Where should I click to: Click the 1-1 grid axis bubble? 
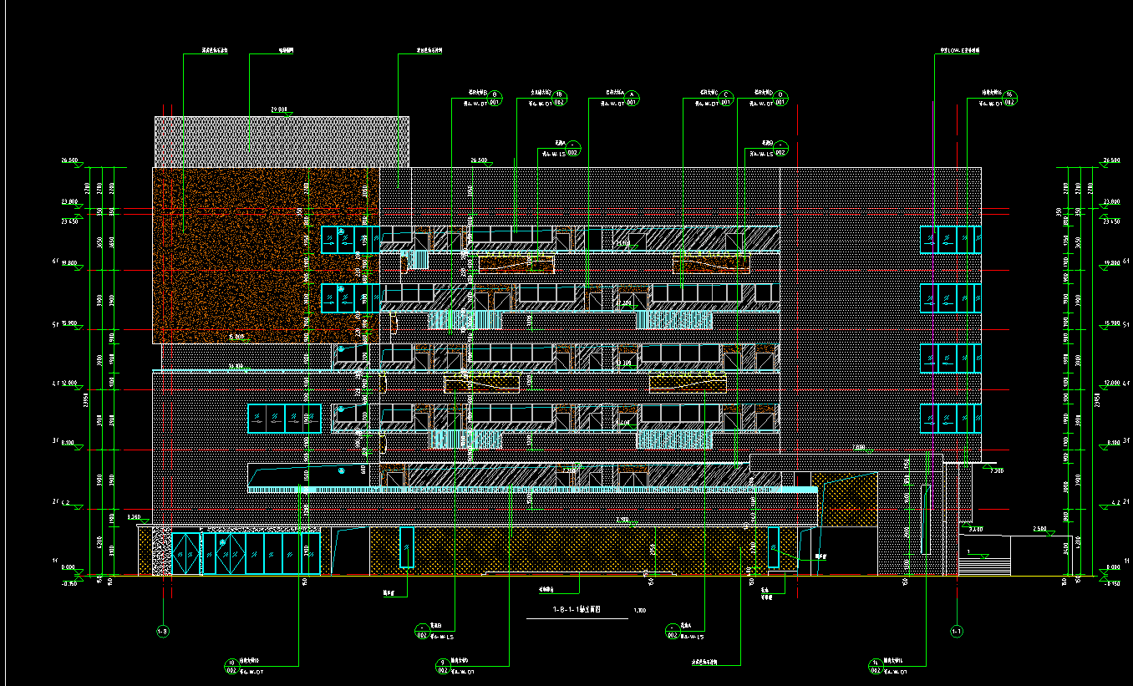(958, 631)
